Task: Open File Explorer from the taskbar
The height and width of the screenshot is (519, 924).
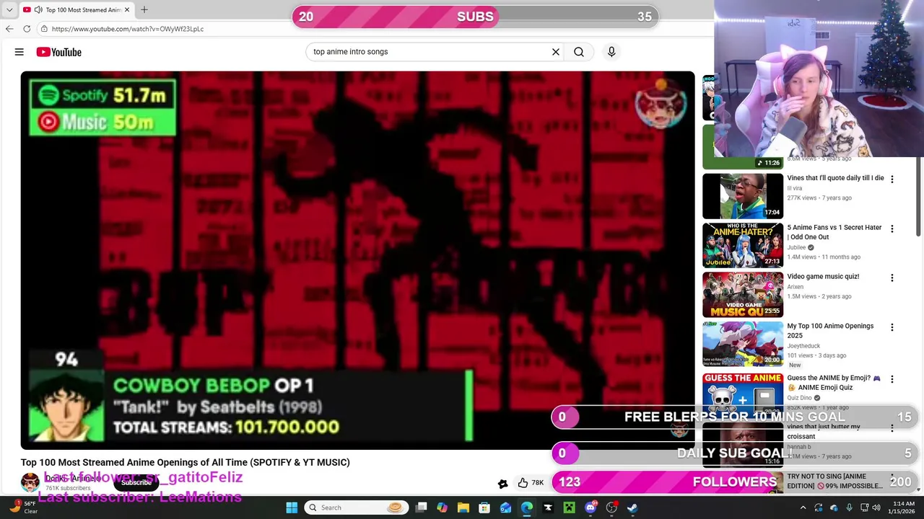Action: point(463,507)
